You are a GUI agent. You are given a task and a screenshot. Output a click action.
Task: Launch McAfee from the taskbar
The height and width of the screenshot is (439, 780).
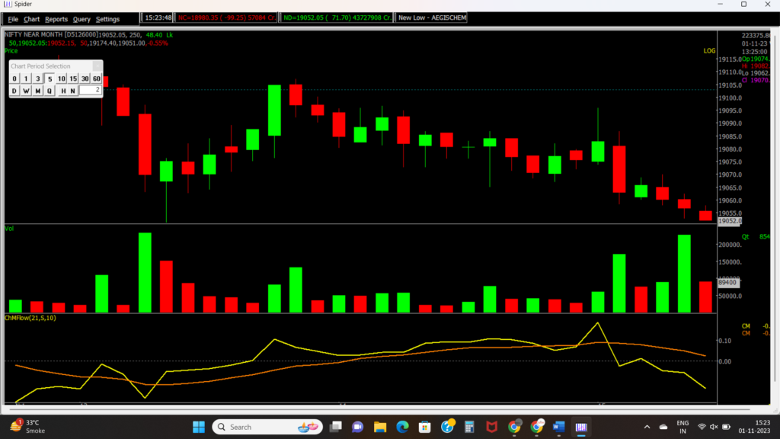492,427
